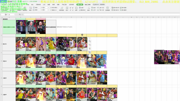The image size is (180, 101).
Task: Open the 公式 Formulas tab
Action: [x=44, y=4]
